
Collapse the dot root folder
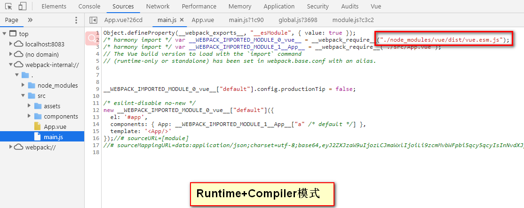pos(17,75)
